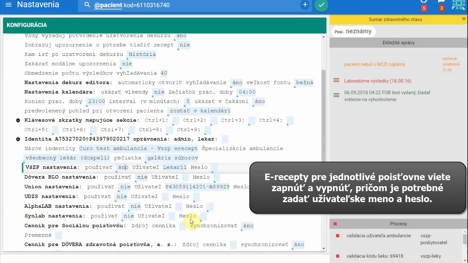Toggle nie for AlphaLAB nastavenia používať

coord(135,206)
